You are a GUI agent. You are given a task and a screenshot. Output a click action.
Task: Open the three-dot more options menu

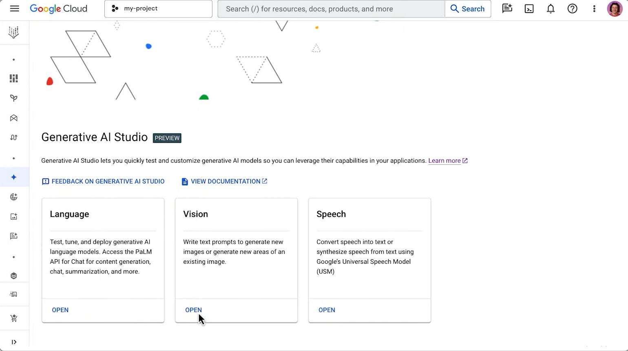tap(594, 9)
